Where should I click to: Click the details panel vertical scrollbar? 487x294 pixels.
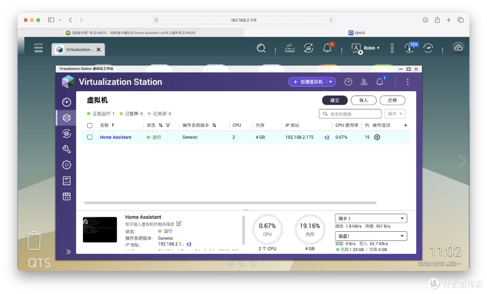coord(243,230)
